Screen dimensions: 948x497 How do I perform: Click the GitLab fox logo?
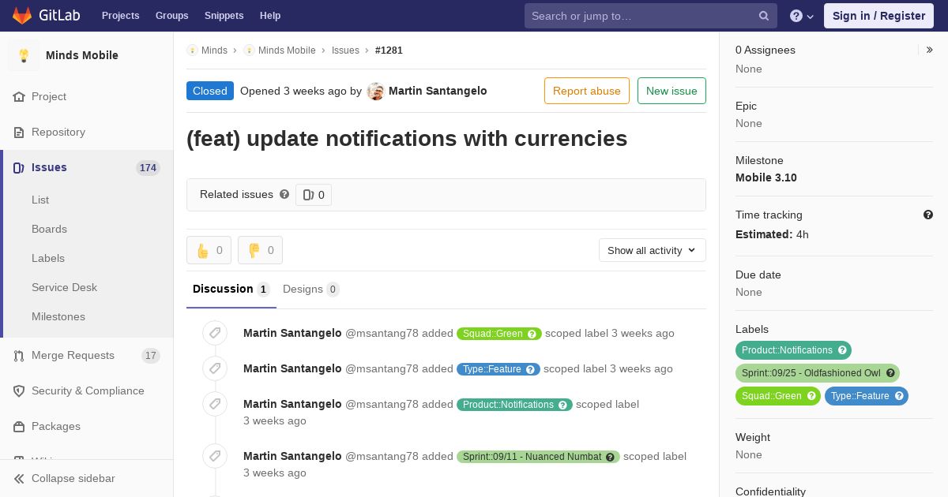(x=22, y=15)
